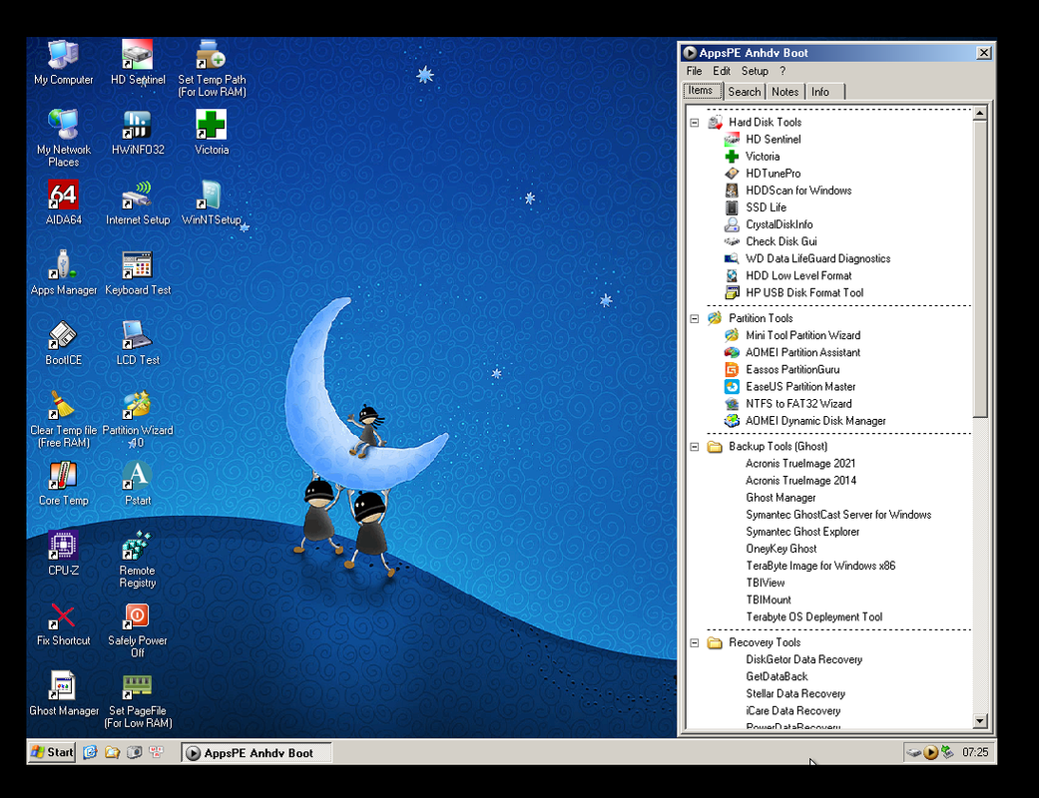This screenshot has height=798, width=1039.
Task: Switch to the Notes tab
Action: (785, 92)
